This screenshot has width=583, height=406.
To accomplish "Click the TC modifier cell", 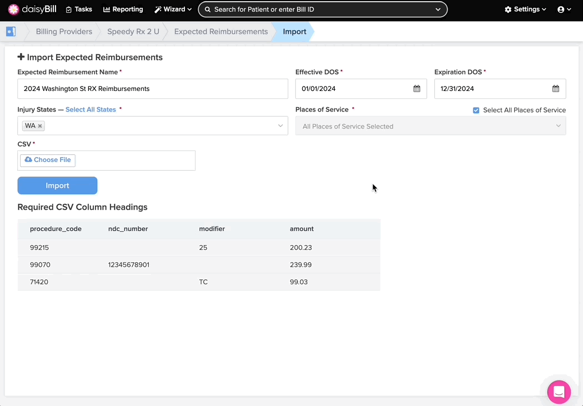I will [x=203, y=282].
